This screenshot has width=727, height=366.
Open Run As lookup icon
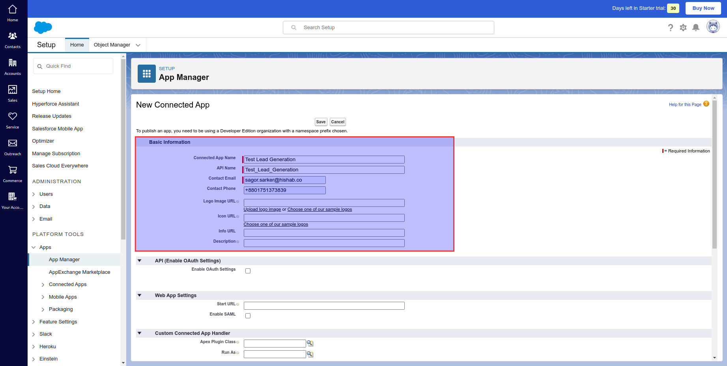pyautogui.click(x=310, y=354)
